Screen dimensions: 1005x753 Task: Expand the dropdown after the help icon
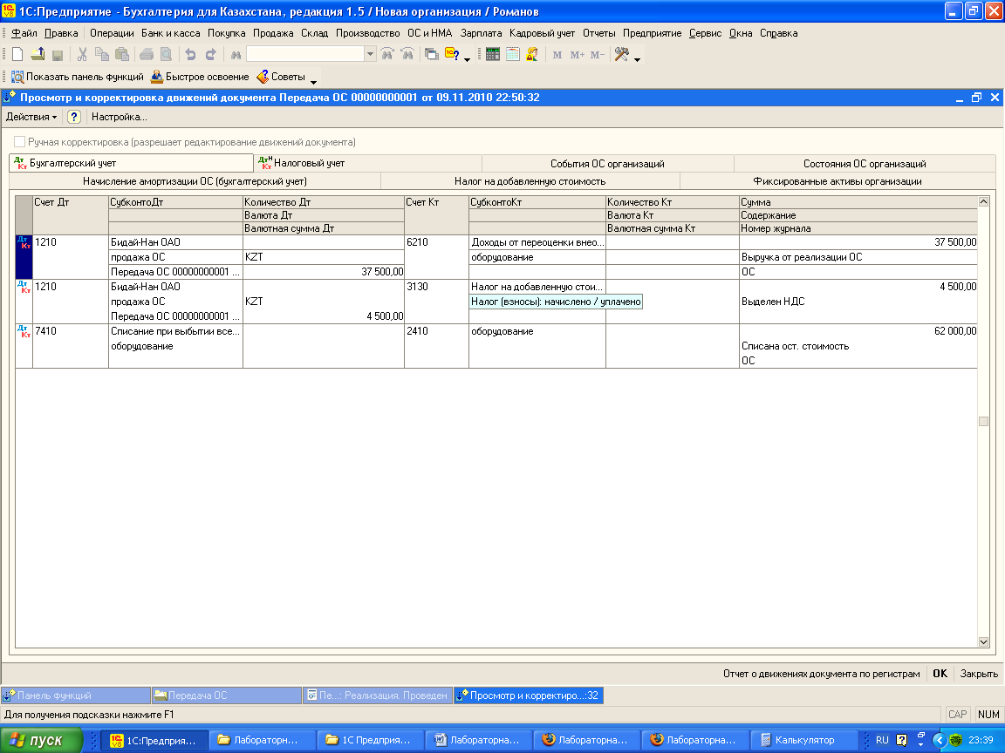point(468,59)
